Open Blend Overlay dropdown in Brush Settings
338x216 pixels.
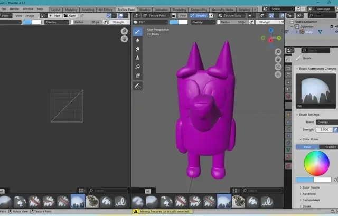point(327,122)
